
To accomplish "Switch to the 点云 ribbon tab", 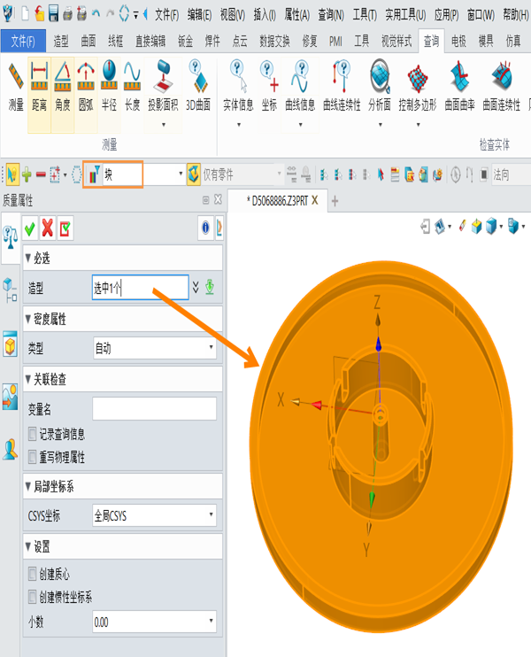I will (x=240, y=41).
